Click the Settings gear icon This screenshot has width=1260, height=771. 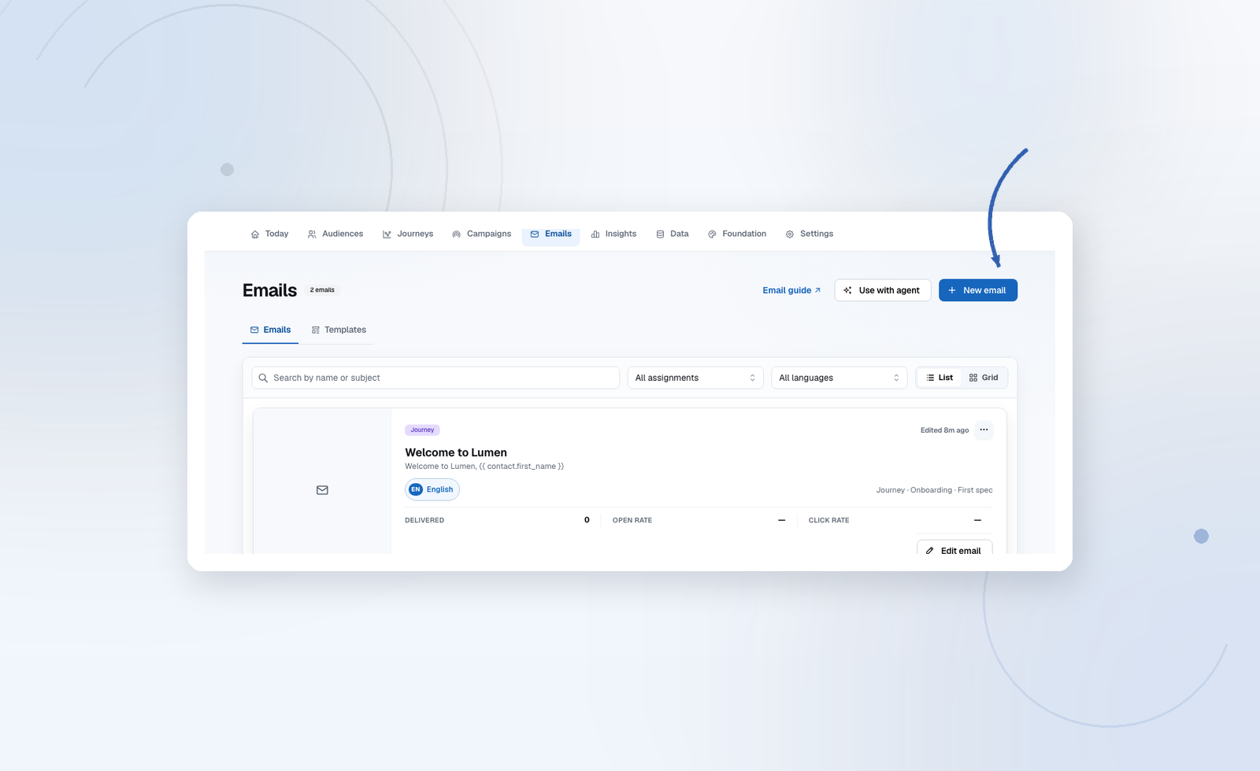(x=790, y=234)
